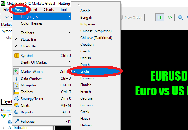188x130 pixels.
Task: Switch chart to bar chart type
Action: pyautogui.click(x=151, y=17)
